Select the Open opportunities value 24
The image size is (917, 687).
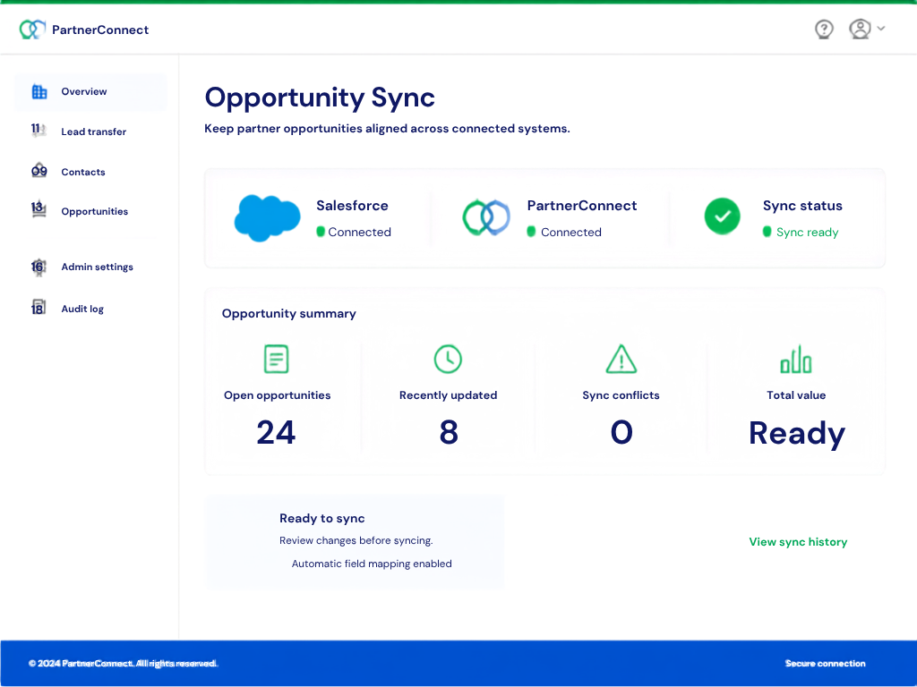pos(276,432)
